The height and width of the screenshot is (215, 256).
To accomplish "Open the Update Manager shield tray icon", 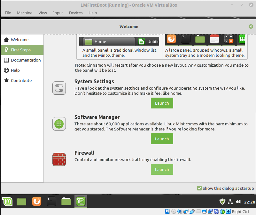I will [222, 202].
